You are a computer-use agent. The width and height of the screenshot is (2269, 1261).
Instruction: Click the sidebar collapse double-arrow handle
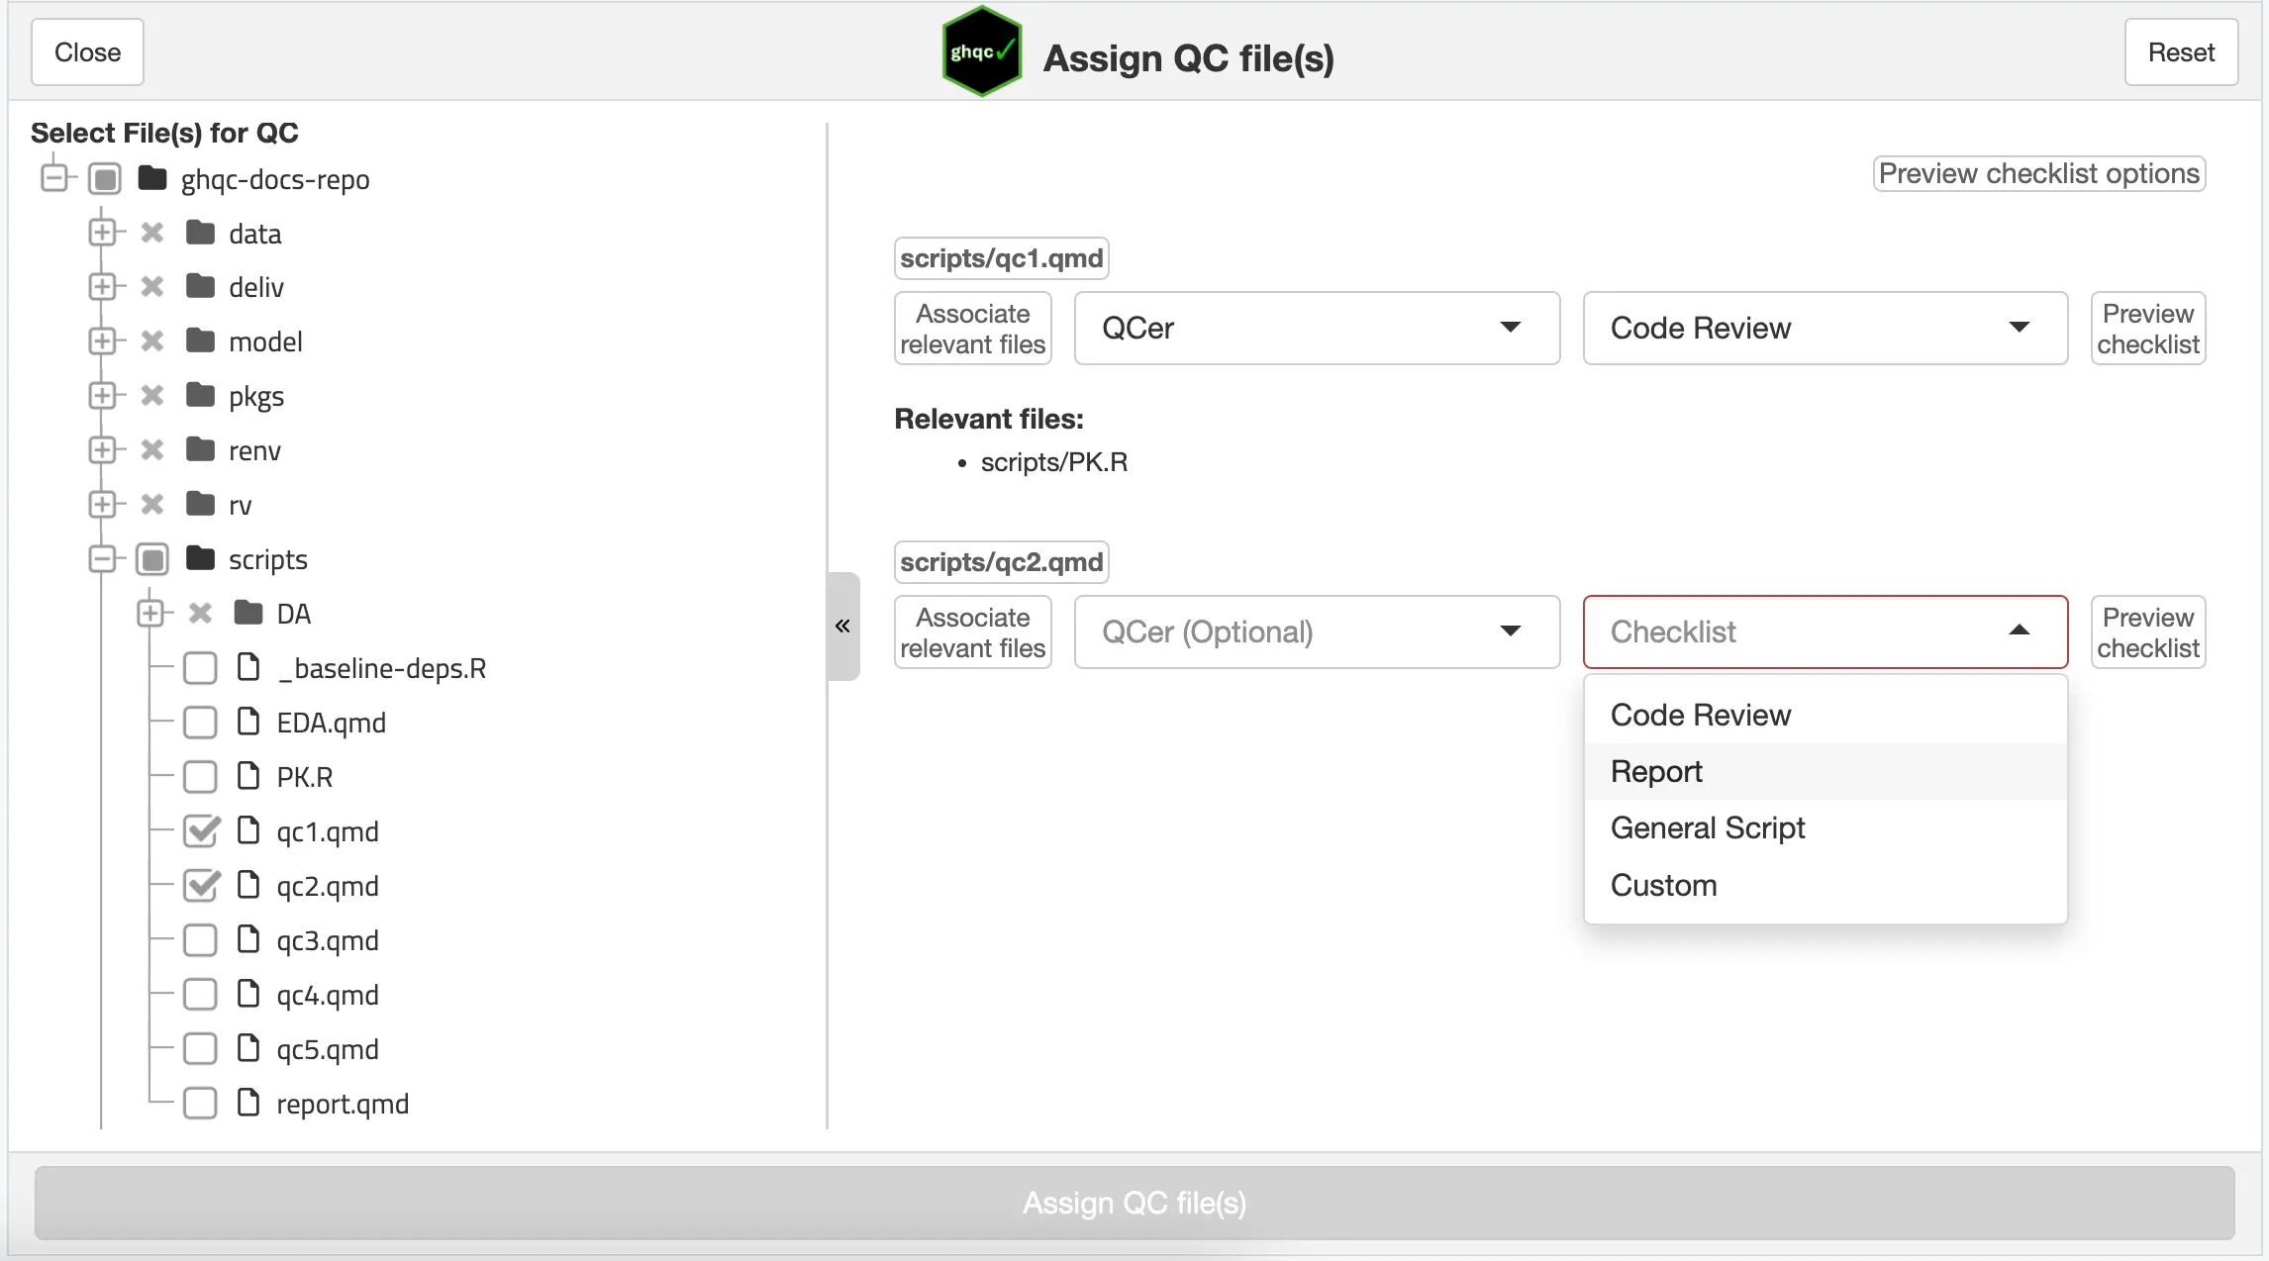coord(842,626)
